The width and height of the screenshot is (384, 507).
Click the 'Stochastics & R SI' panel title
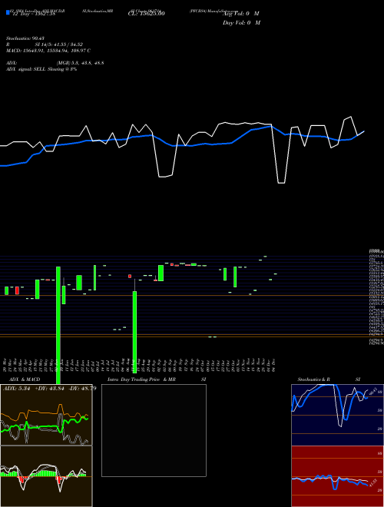(329, 379)
